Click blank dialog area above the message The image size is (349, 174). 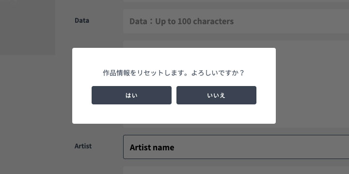[x=174, y=58]
